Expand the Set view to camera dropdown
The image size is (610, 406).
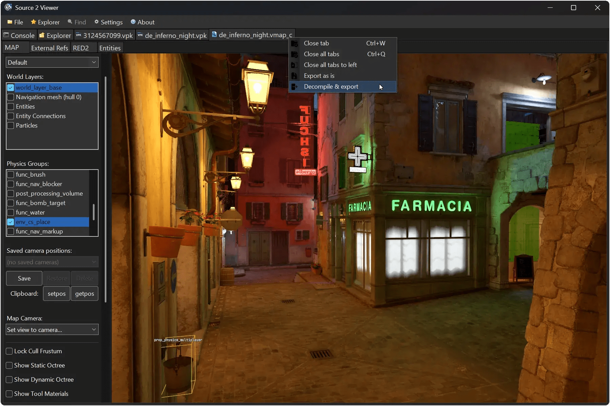tap(52, 330)
